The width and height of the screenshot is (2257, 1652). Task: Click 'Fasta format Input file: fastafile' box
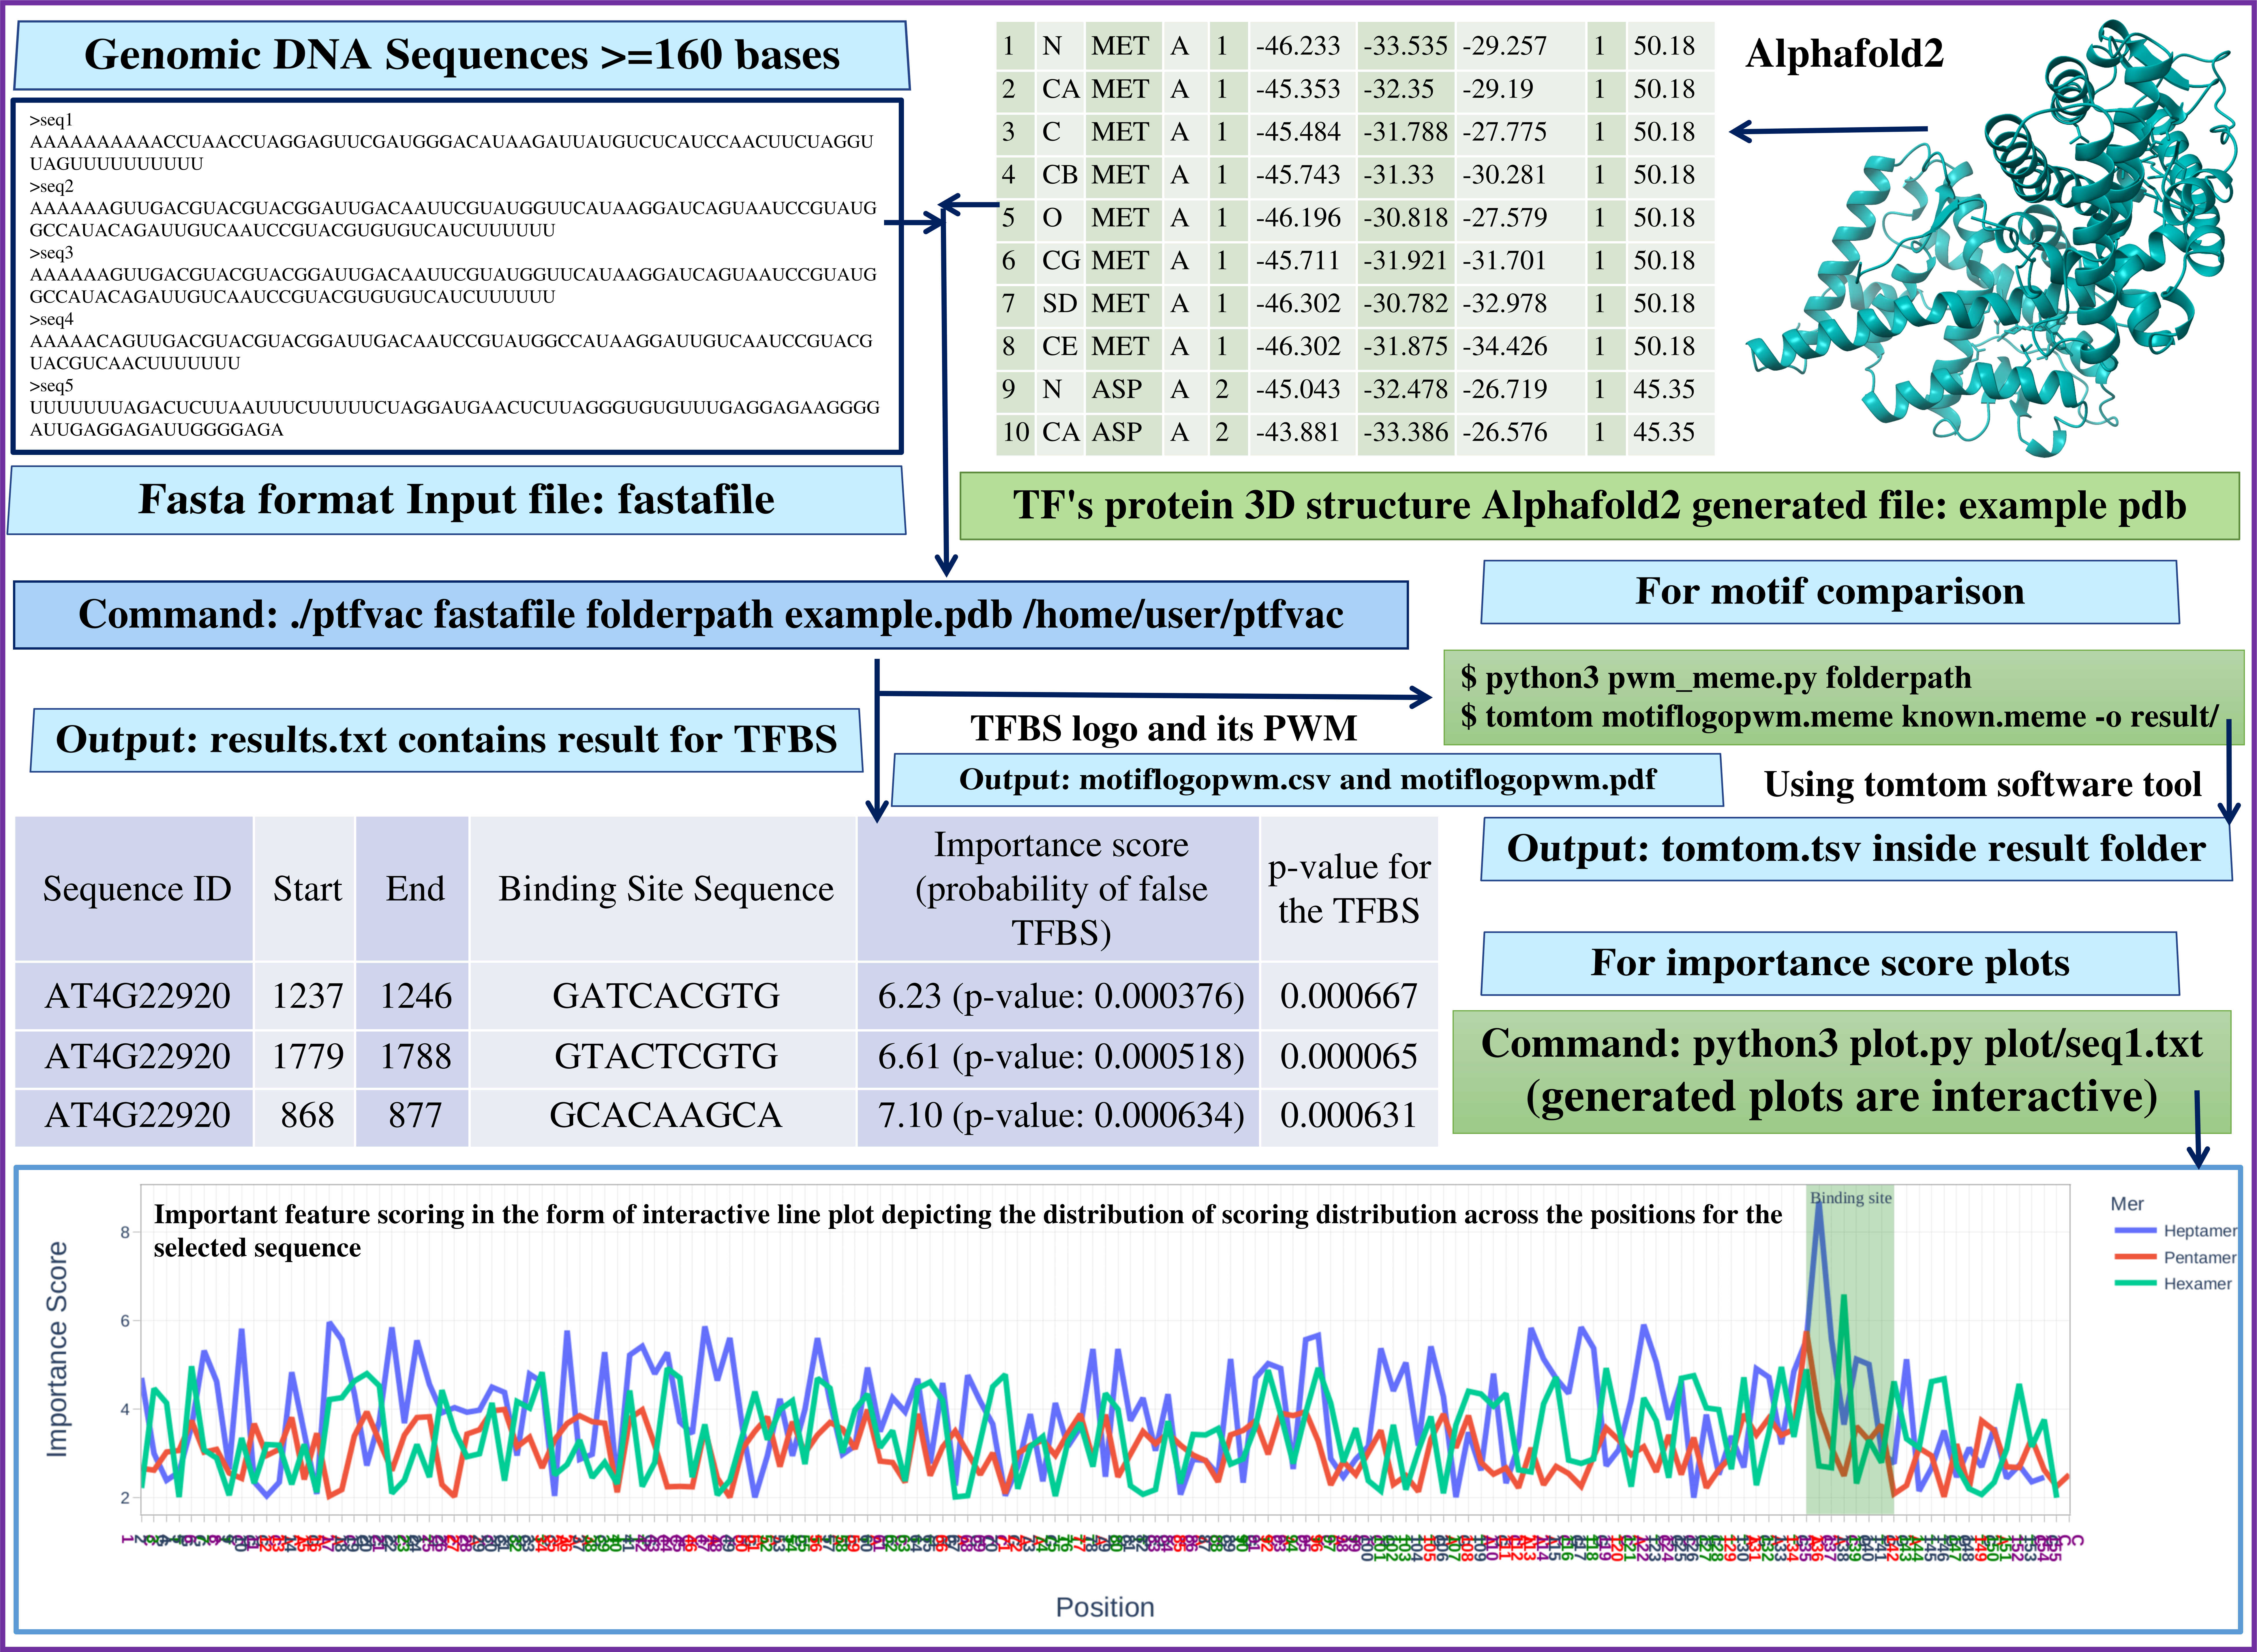456,500
